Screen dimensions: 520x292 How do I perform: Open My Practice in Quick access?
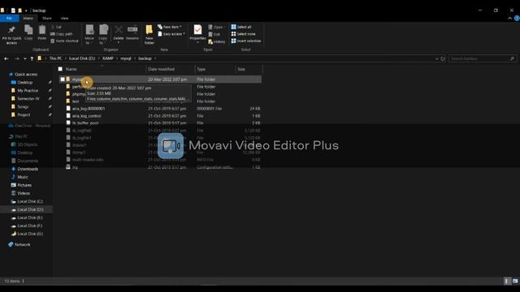pos(28,90)
